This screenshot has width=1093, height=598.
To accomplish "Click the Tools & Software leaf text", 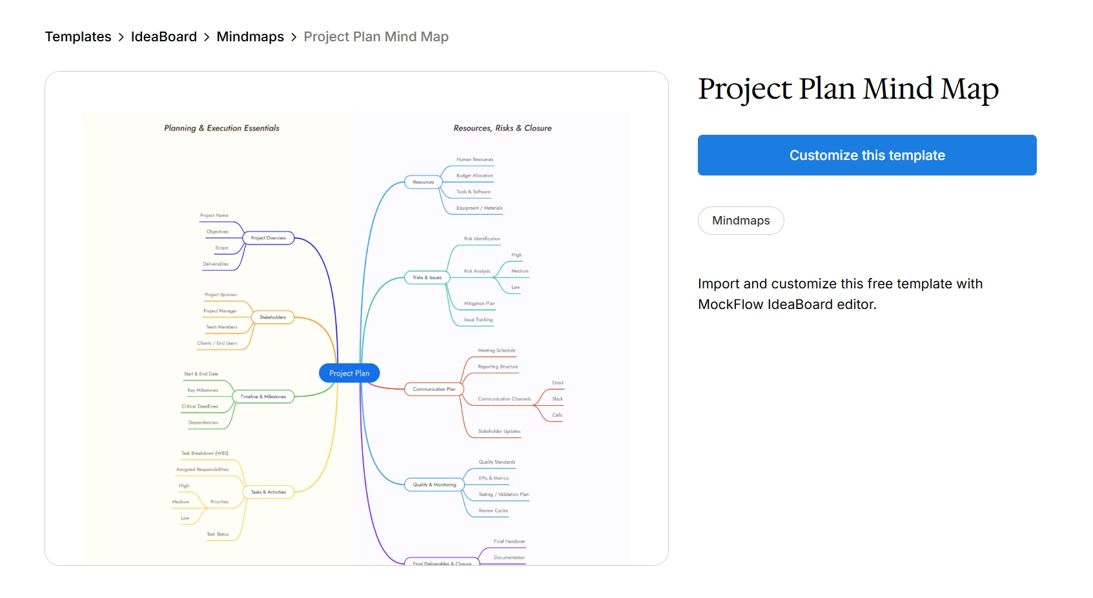I will pos(474,192).
